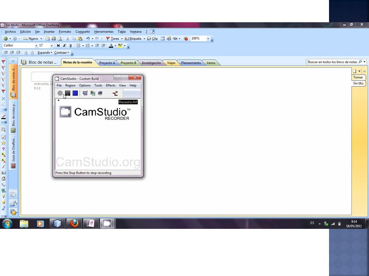This screenshot has height=276, width=369.
Task: Switch to the Investigación tab
Action: click(x=151, y=63)
